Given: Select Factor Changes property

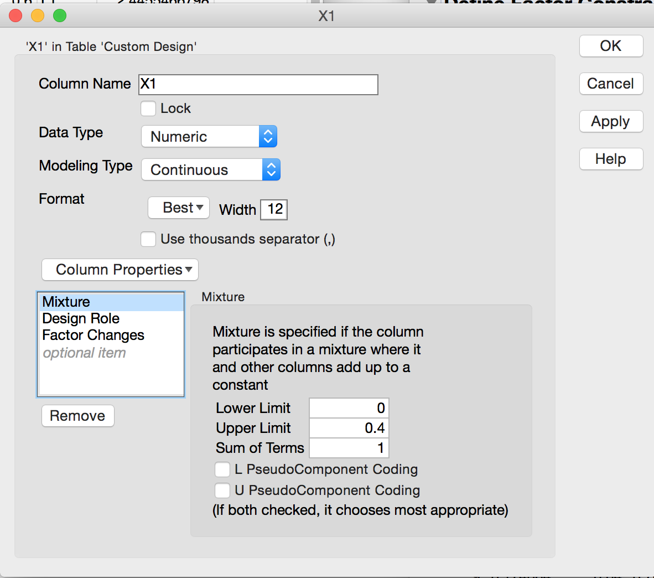Looking at the screenshot, I should [x=93, y=335].
